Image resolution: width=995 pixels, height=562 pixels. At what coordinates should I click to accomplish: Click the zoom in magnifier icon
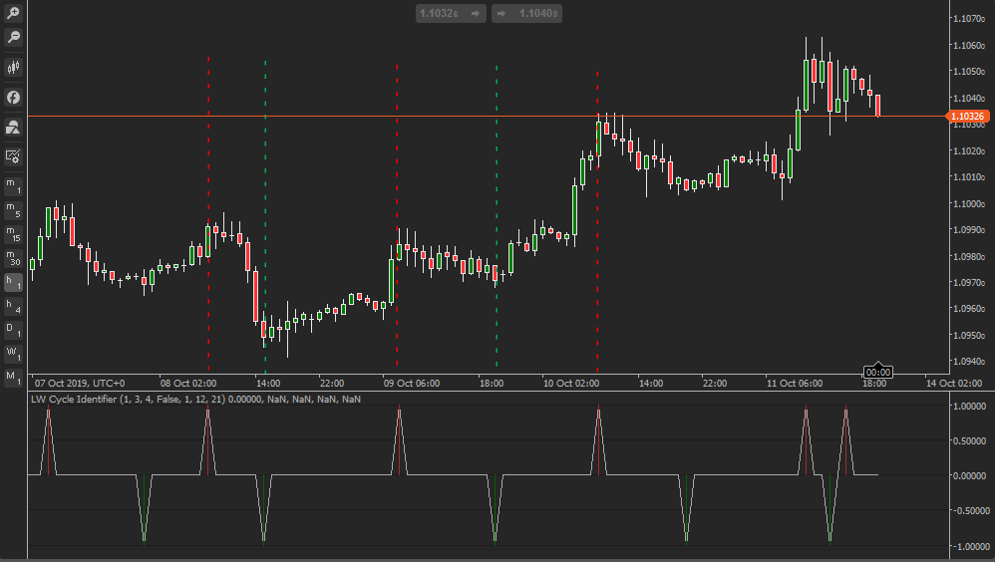(x=13, y=14)
